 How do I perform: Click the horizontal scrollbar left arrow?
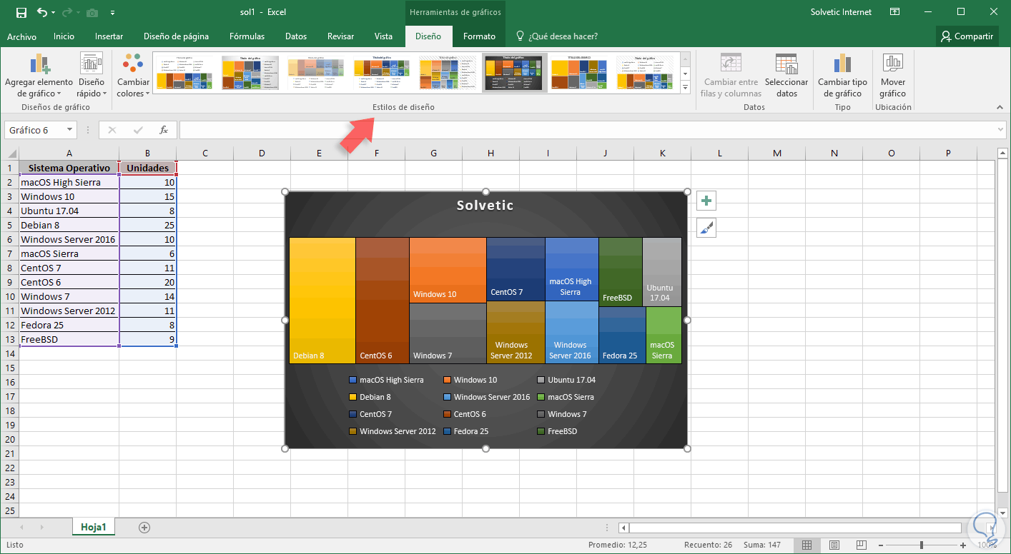click(623, 528)
